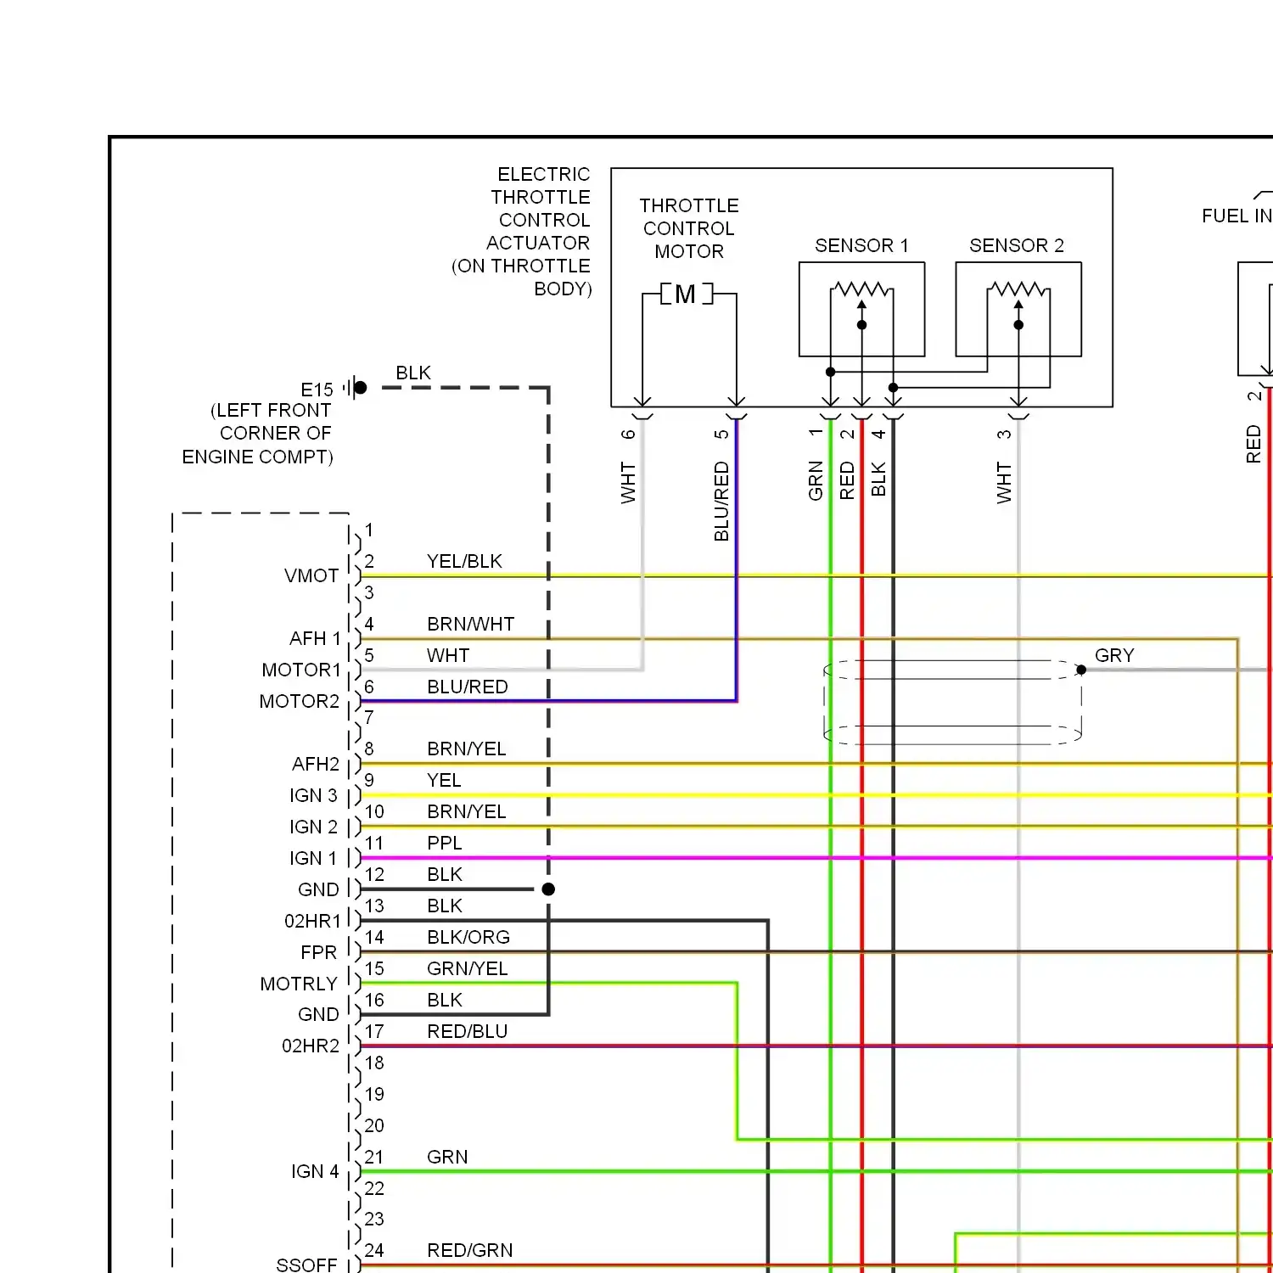Click the MOTOR2 terminal label
The width and height of the screenshot is (1273, 1273).
pyautogui.click(x=300, y=701)
